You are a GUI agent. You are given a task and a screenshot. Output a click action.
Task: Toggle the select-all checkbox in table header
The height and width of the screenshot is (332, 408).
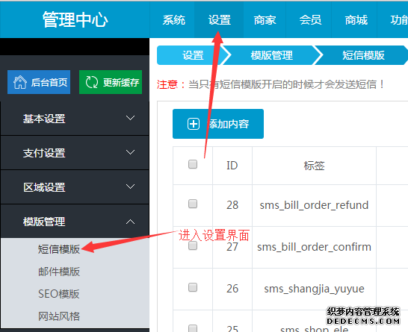193,164
